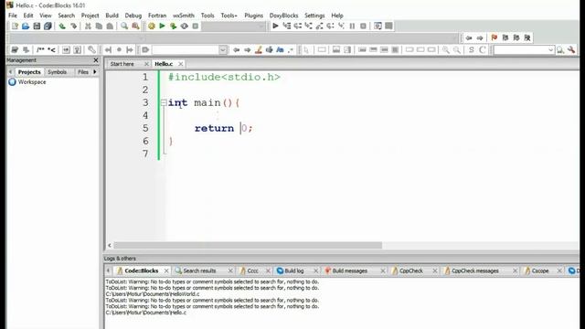Select the Hello.c editor tab
585x329 pixels.
click(x=164, y=64)
